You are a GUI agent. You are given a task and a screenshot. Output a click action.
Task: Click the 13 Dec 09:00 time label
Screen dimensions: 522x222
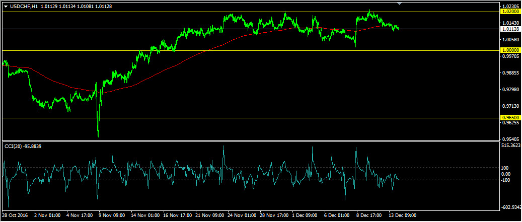tap(403, 215)
